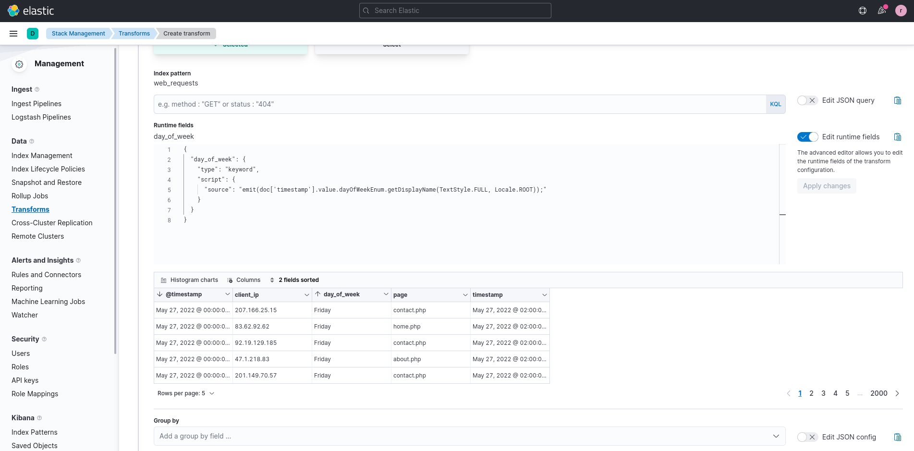Open Stack Management breadcrumb
The height and width of the screenshot is (451, 914).
tap(78, 33)
